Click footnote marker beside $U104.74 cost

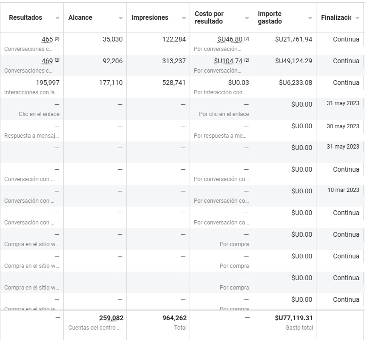point(247,60)
